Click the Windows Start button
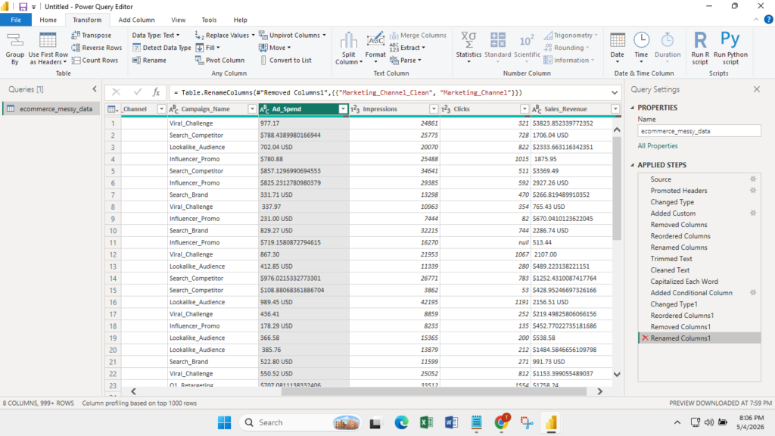Viewport: 775px width, 436px height. (224, 422)
